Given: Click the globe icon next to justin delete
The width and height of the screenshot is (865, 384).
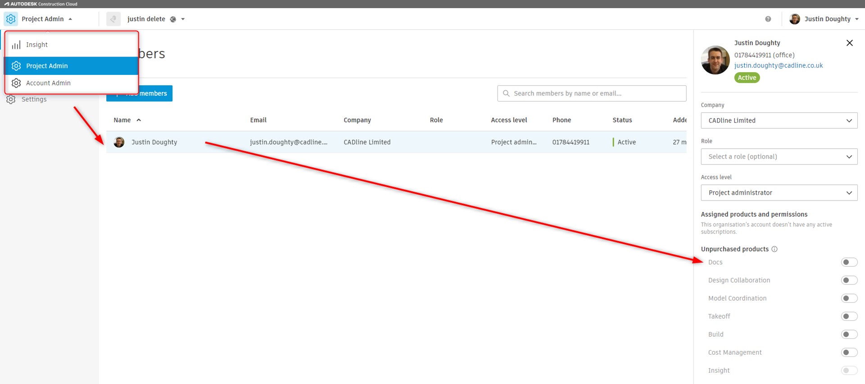Looking at the screenshot, I should point(173,19).
